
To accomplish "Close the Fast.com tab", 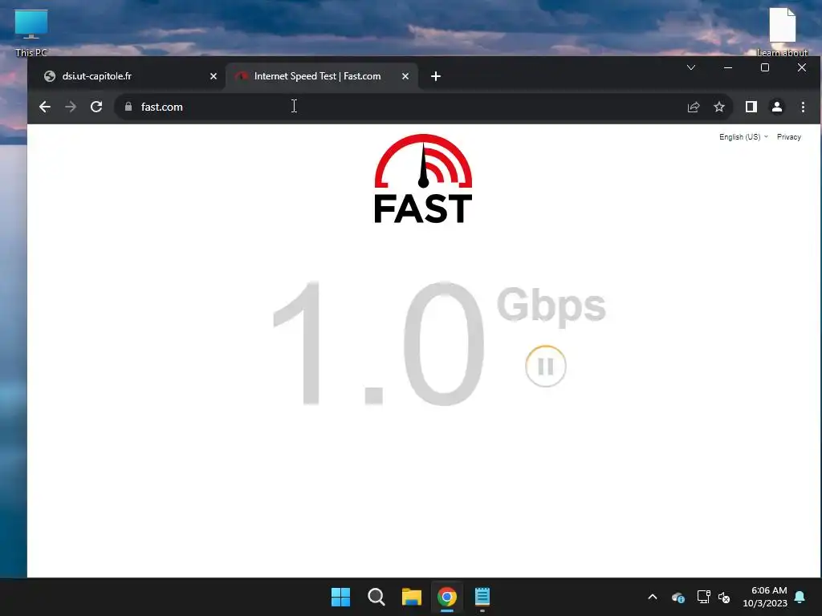I will (405, 76).
